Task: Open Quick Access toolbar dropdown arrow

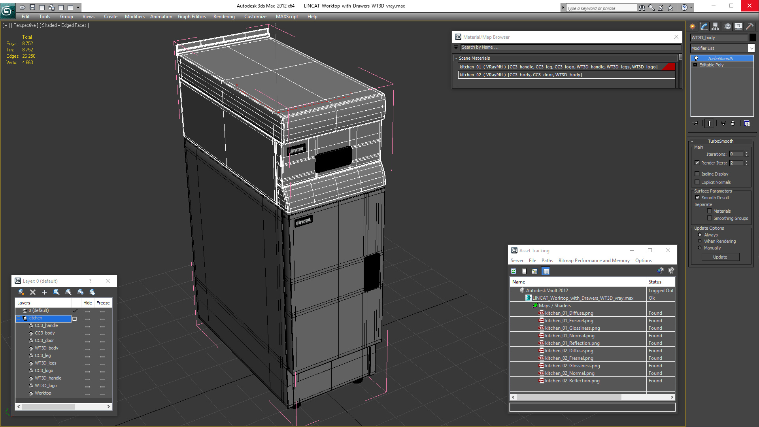Action: 78,7
